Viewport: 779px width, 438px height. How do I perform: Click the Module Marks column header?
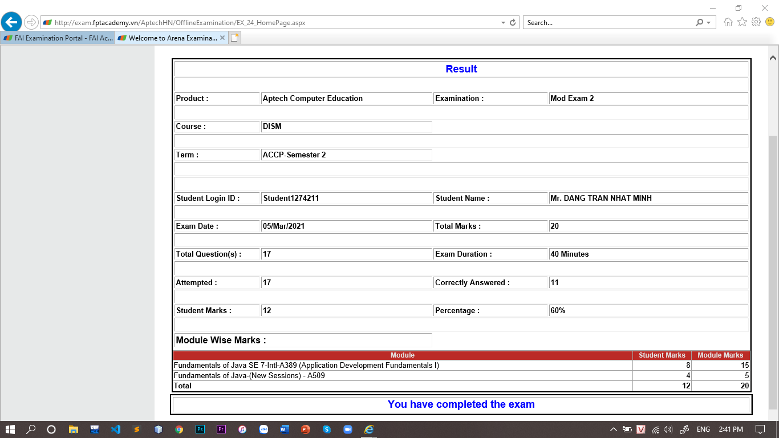721,355
